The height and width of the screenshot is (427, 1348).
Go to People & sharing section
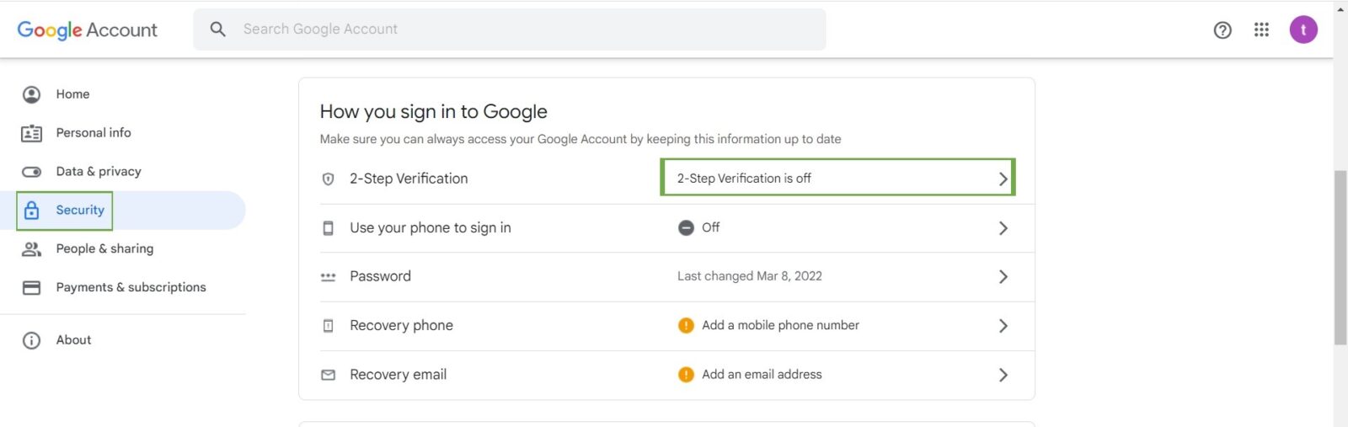click(x=104, y=248)
